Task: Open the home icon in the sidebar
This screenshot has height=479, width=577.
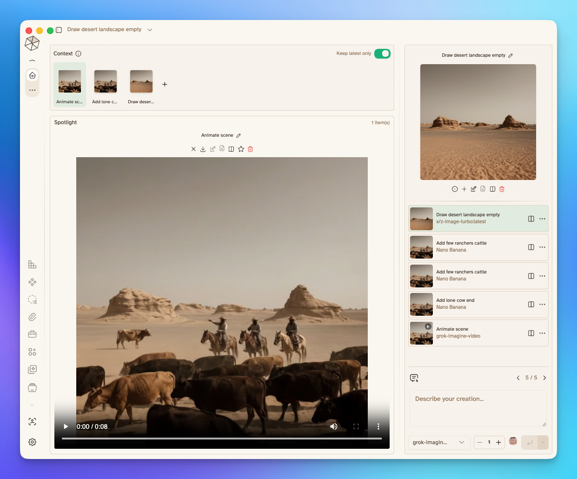Action: point(32,75)
